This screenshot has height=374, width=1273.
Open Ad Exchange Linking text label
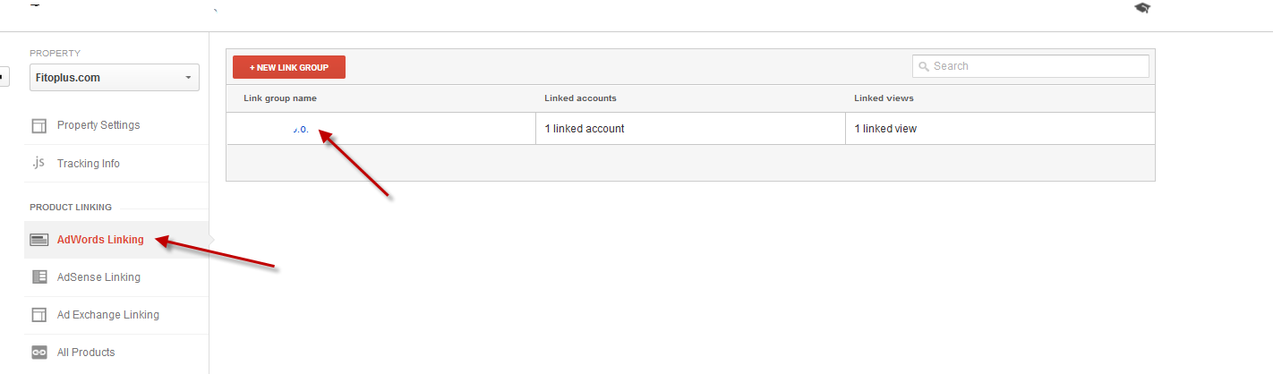[108, 315]
